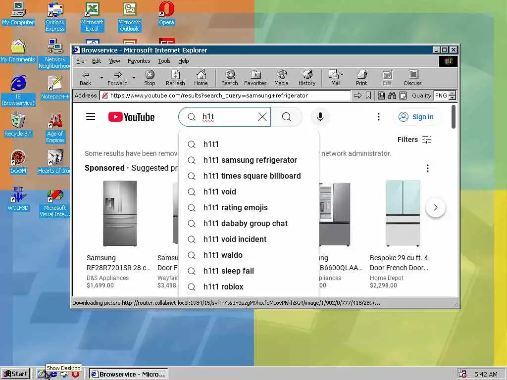Open Bespoke 29 cu ft refrigerator image
Image resolution: width=507 pixels, height=380 pixels.
click(x=403, y=213)
